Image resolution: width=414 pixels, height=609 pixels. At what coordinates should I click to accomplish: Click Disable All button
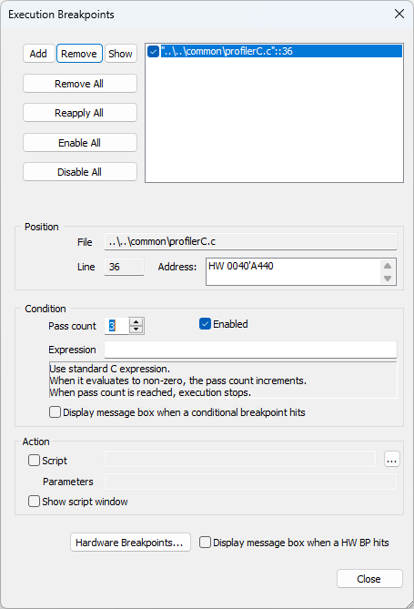tap(80, 172)
